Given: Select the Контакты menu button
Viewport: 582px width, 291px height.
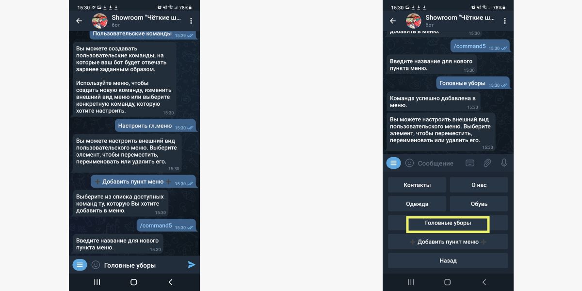Looking at the screenshot, I should point(417,185).
